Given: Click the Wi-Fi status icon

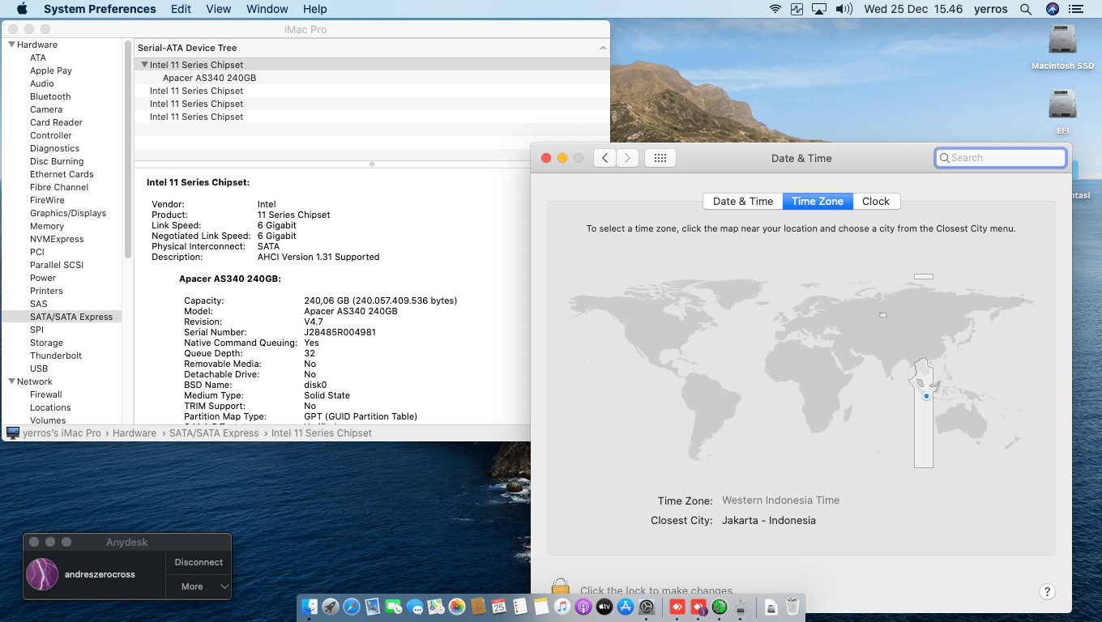Looking at the screenshot, I should pos(775,9).
